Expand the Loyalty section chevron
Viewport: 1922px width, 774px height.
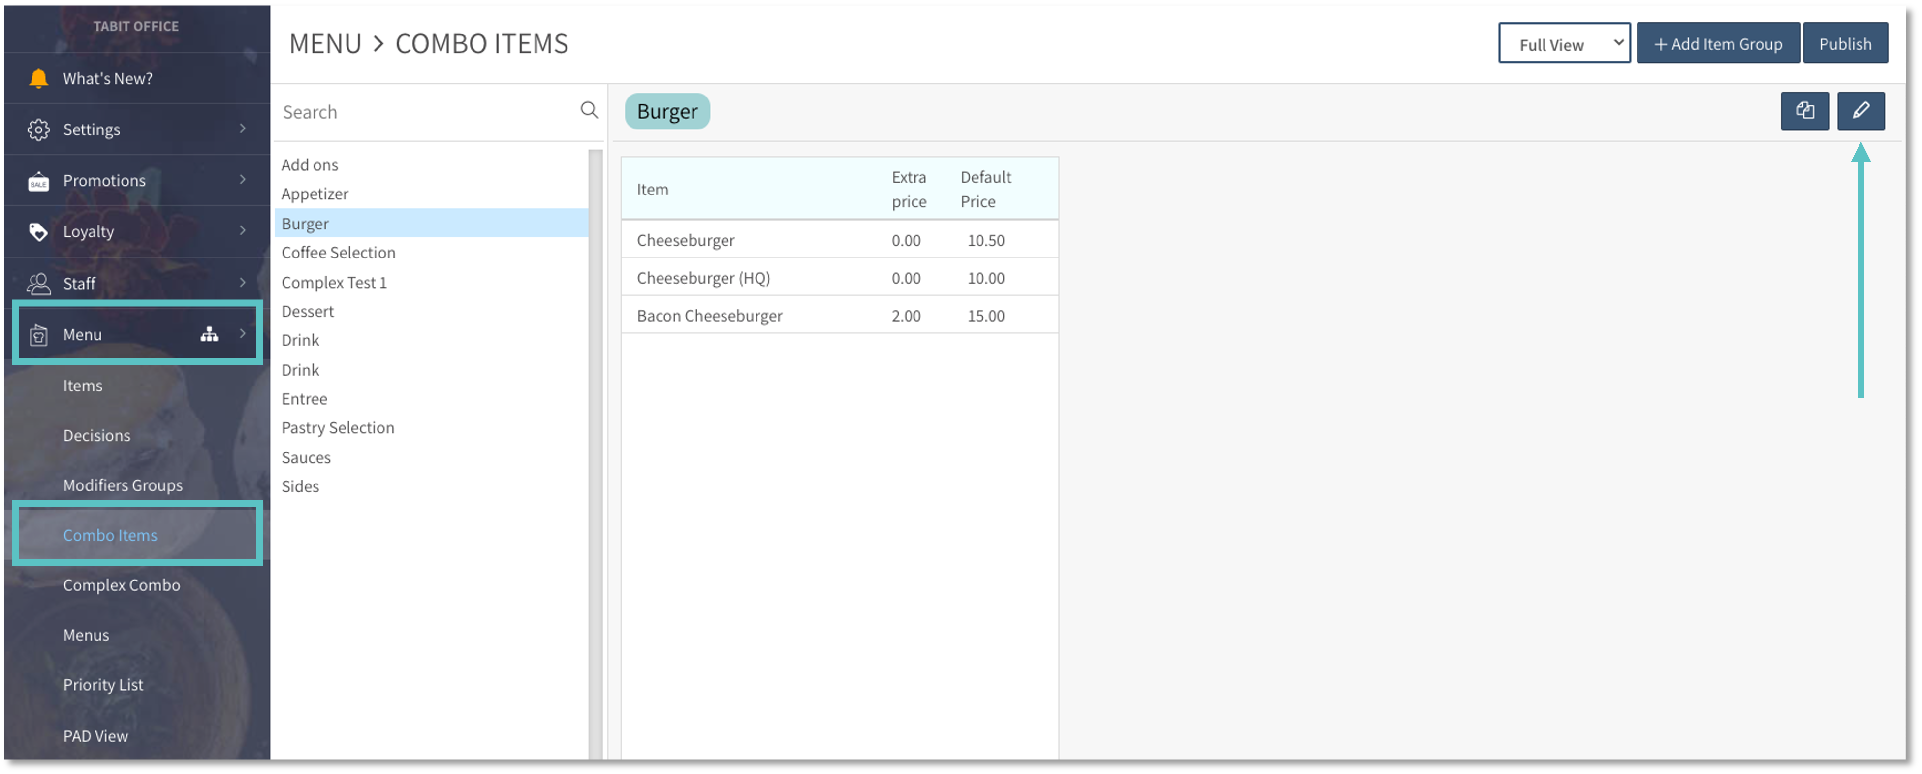pos(243,230)
